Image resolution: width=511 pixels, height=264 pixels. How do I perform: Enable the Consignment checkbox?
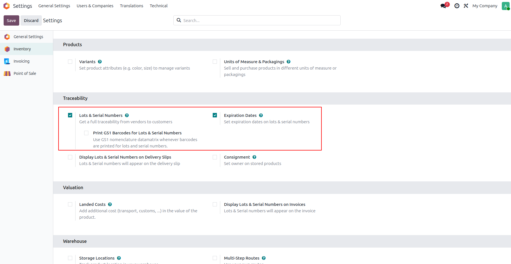pyautogui.click(x=215, y=157)
